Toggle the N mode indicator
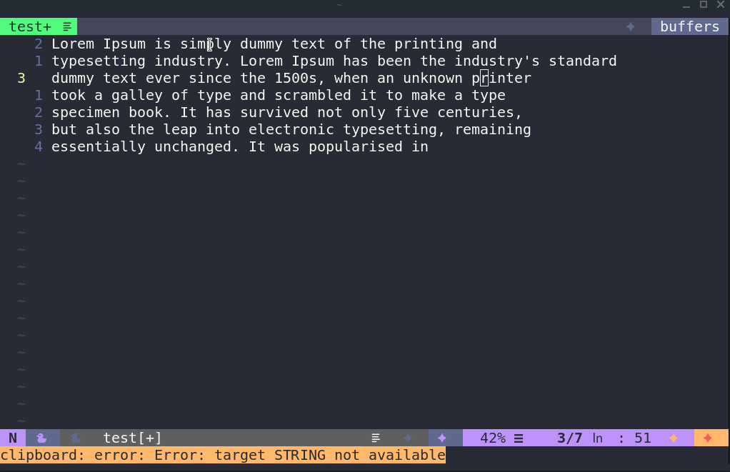This screenshot has width=730, height=472. click(x=12, y=438)
